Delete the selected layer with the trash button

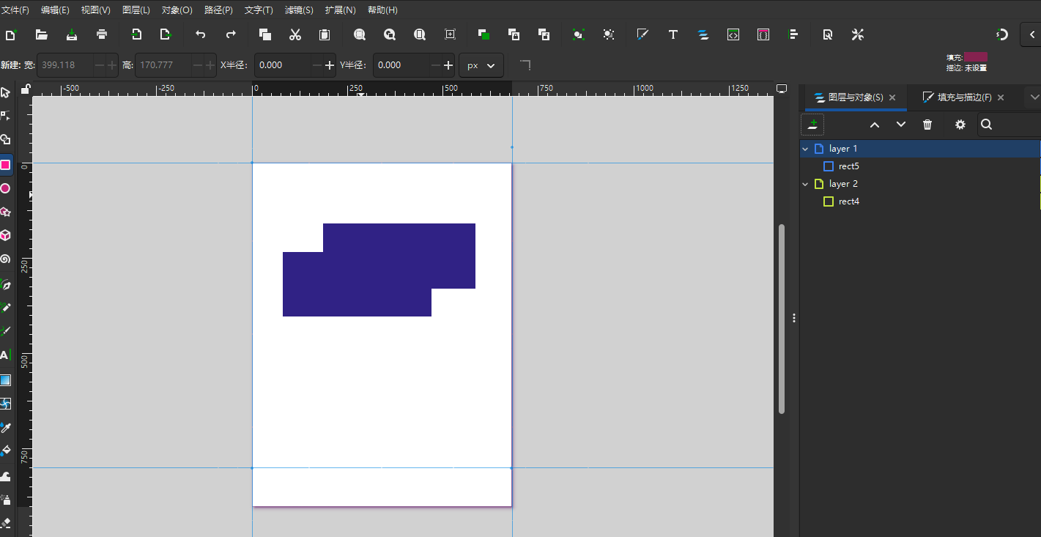click(x=927, y=125)
